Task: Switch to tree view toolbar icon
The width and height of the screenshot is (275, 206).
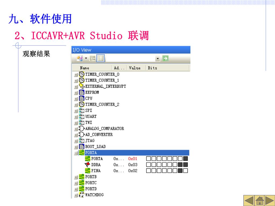Action: tap(93, 58)
